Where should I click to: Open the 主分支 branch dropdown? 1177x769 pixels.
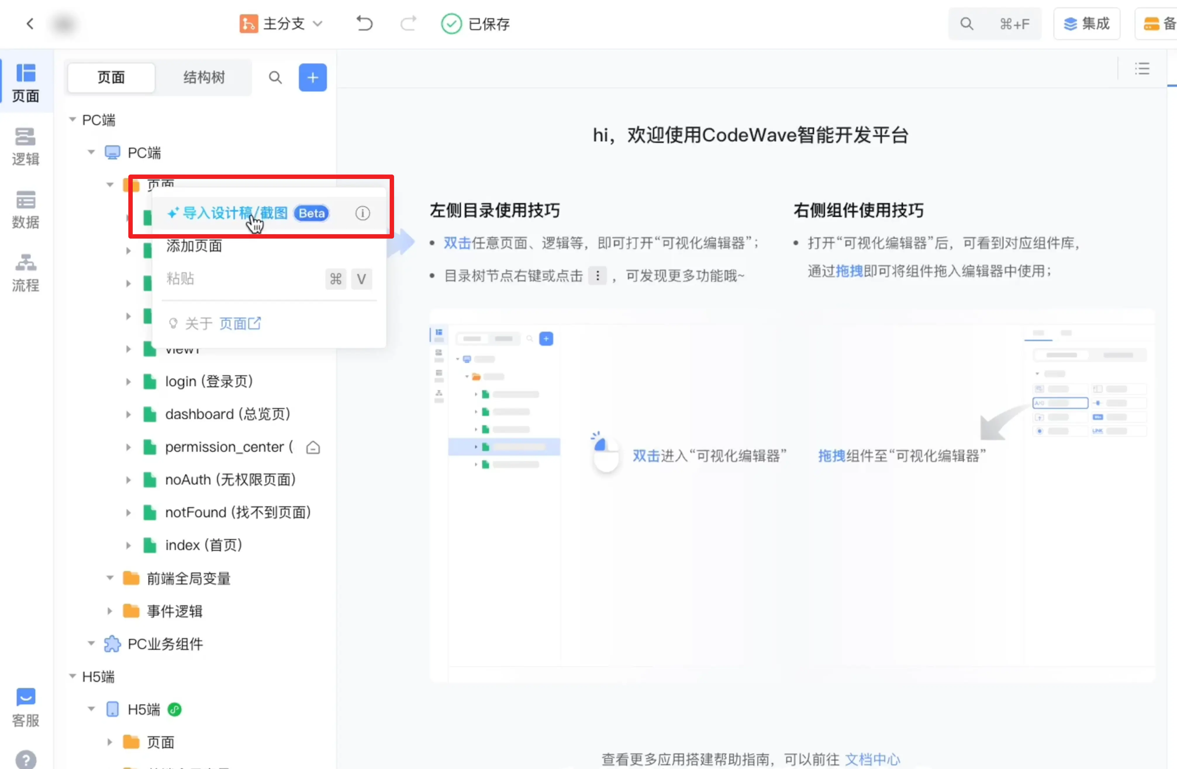click(282, 23)
